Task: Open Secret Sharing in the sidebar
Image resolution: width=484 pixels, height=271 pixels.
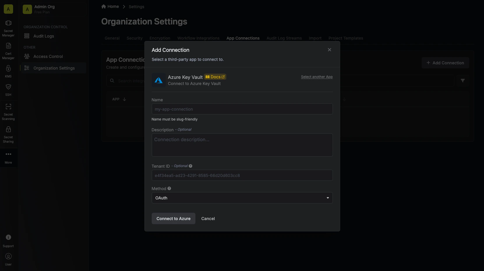Action: (x=8, y=134)
